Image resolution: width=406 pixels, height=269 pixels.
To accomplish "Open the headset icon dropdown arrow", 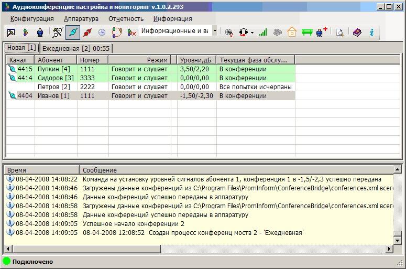I will click(252, 33).
